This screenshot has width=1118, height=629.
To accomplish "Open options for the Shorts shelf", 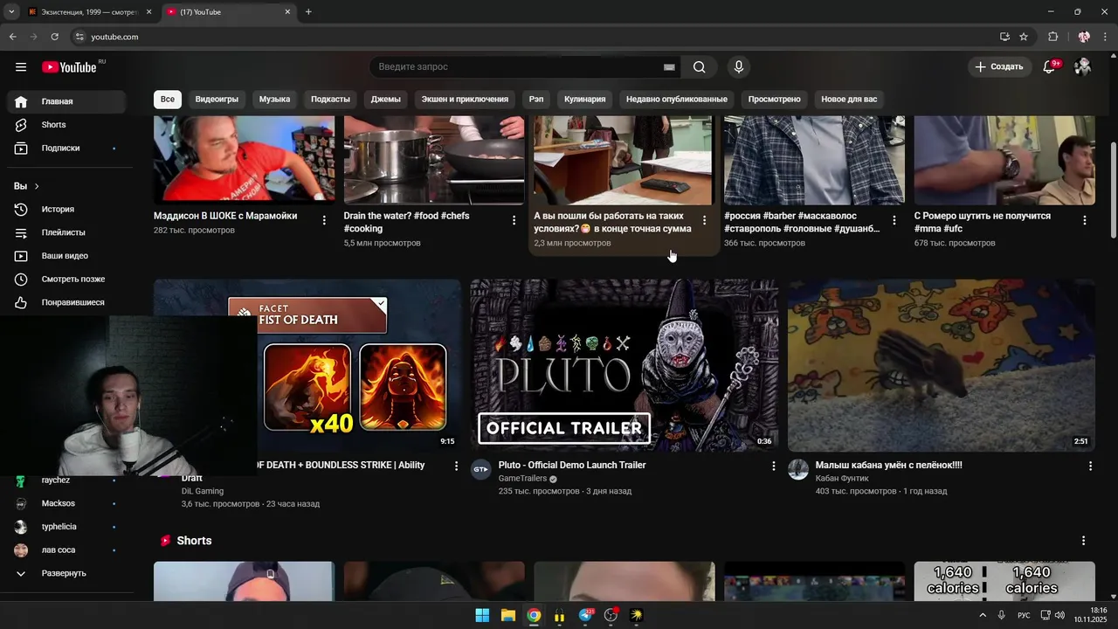I will 1084,541.
